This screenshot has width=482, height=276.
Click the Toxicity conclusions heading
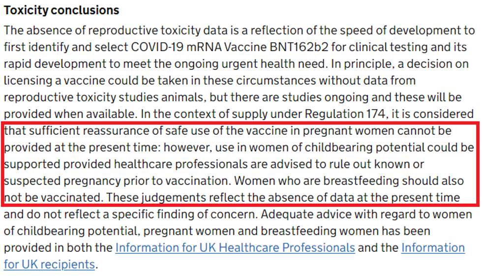tap(61, 10)
